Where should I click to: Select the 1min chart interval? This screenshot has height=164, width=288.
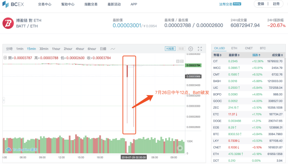click(20, 49)
